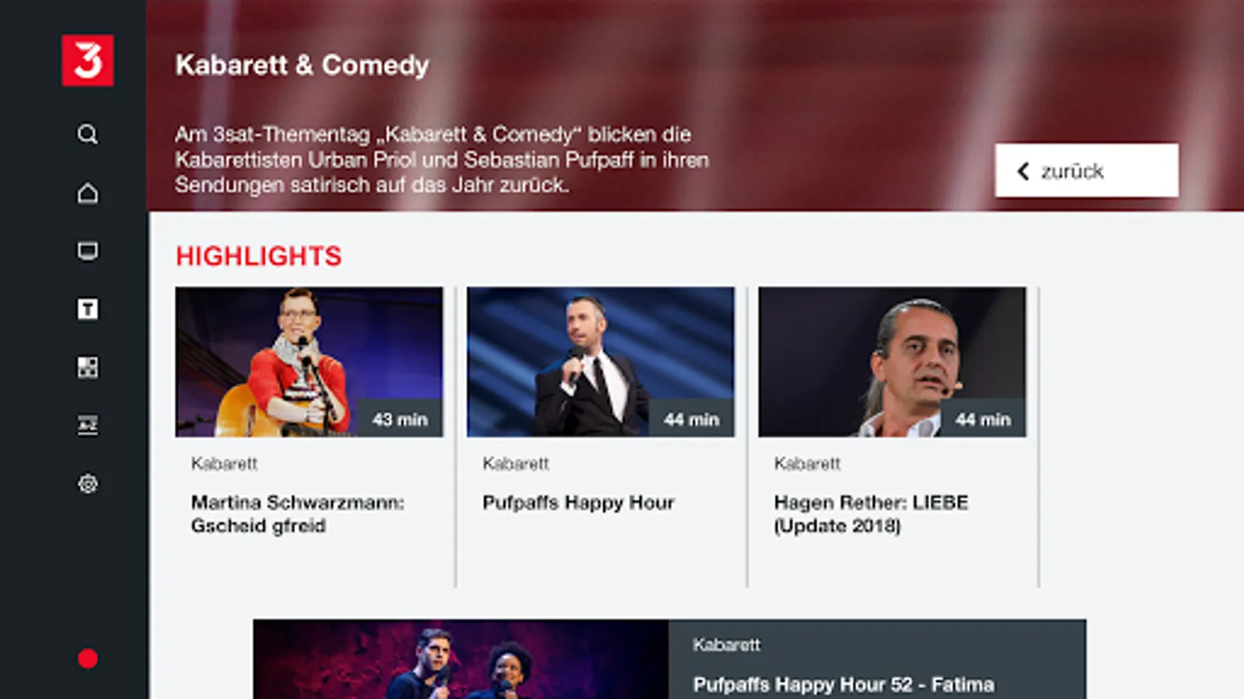Click the HIGHLIGHTS section heading

click(259, 256)
